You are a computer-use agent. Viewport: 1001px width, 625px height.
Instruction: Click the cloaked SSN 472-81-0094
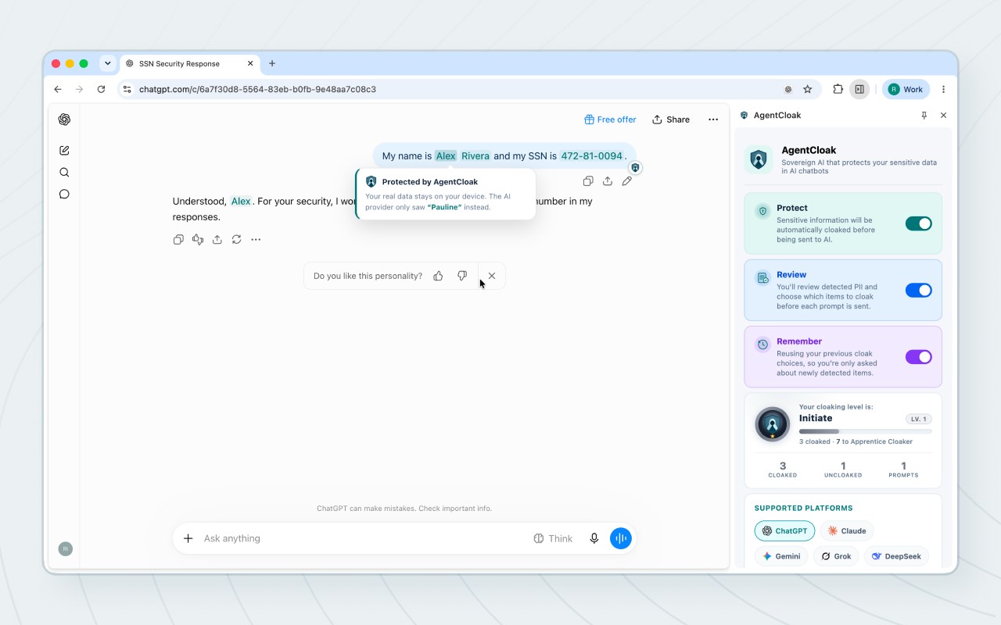(x=592, y=155)
